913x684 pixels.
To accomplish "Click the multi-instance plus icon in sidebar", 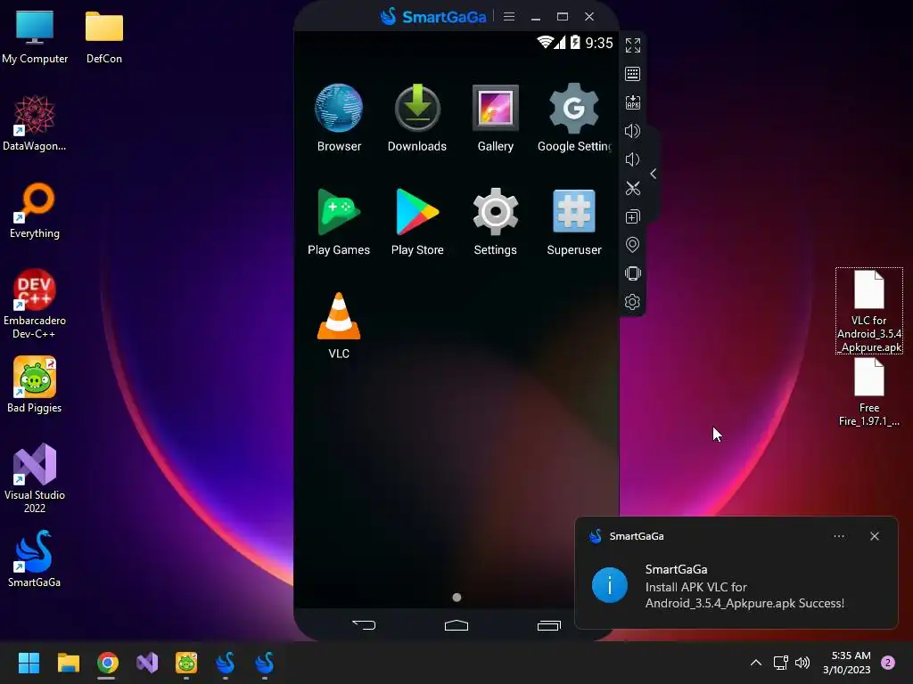I will click(x=633, y=217).
